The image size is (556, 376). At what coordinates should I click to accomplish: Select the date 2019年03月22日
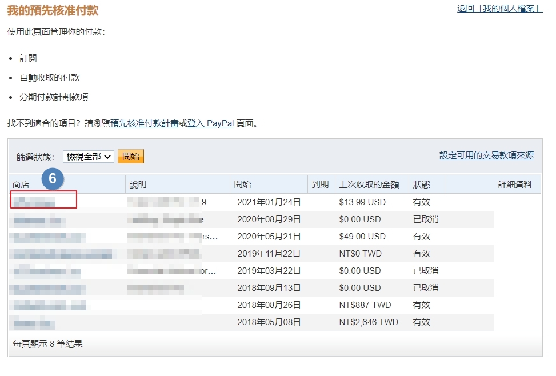pyautogui.click(x=269, y=271)
